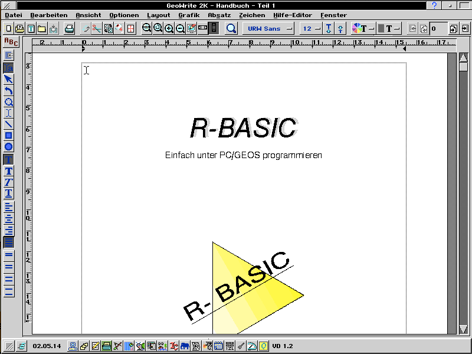Click the help question mark button

click(435, 5)
